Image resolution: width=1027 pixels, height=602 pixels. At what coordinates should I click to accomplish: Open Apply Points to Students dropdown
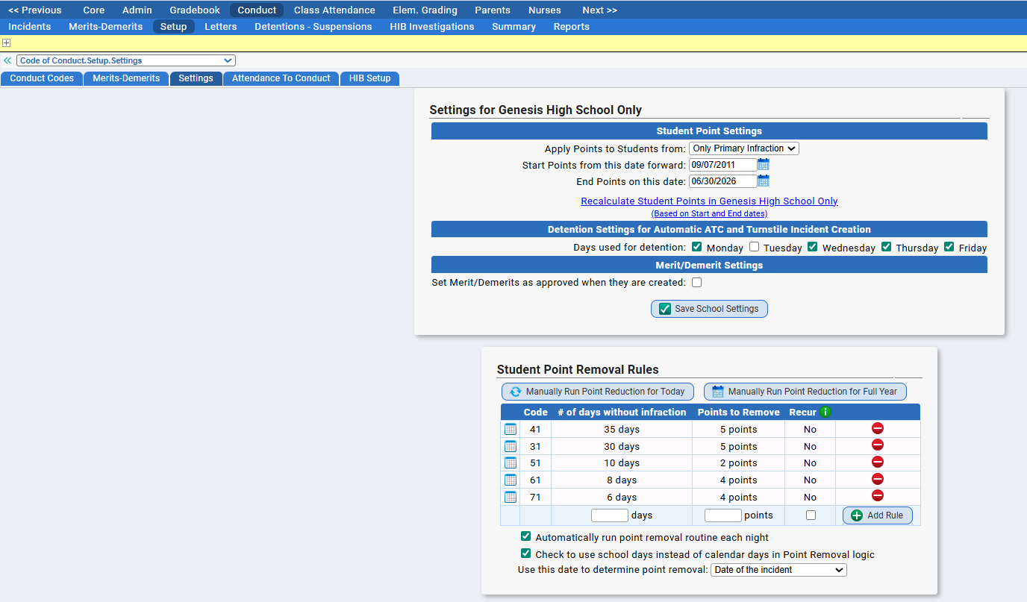point(743,148)
